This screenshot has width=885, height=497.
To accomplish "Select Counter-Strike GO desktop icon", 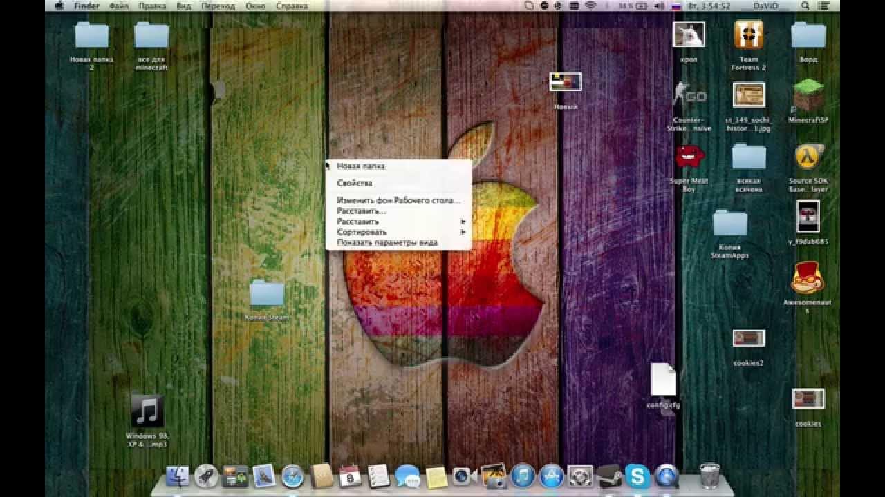I will click(x=689, y=95).
